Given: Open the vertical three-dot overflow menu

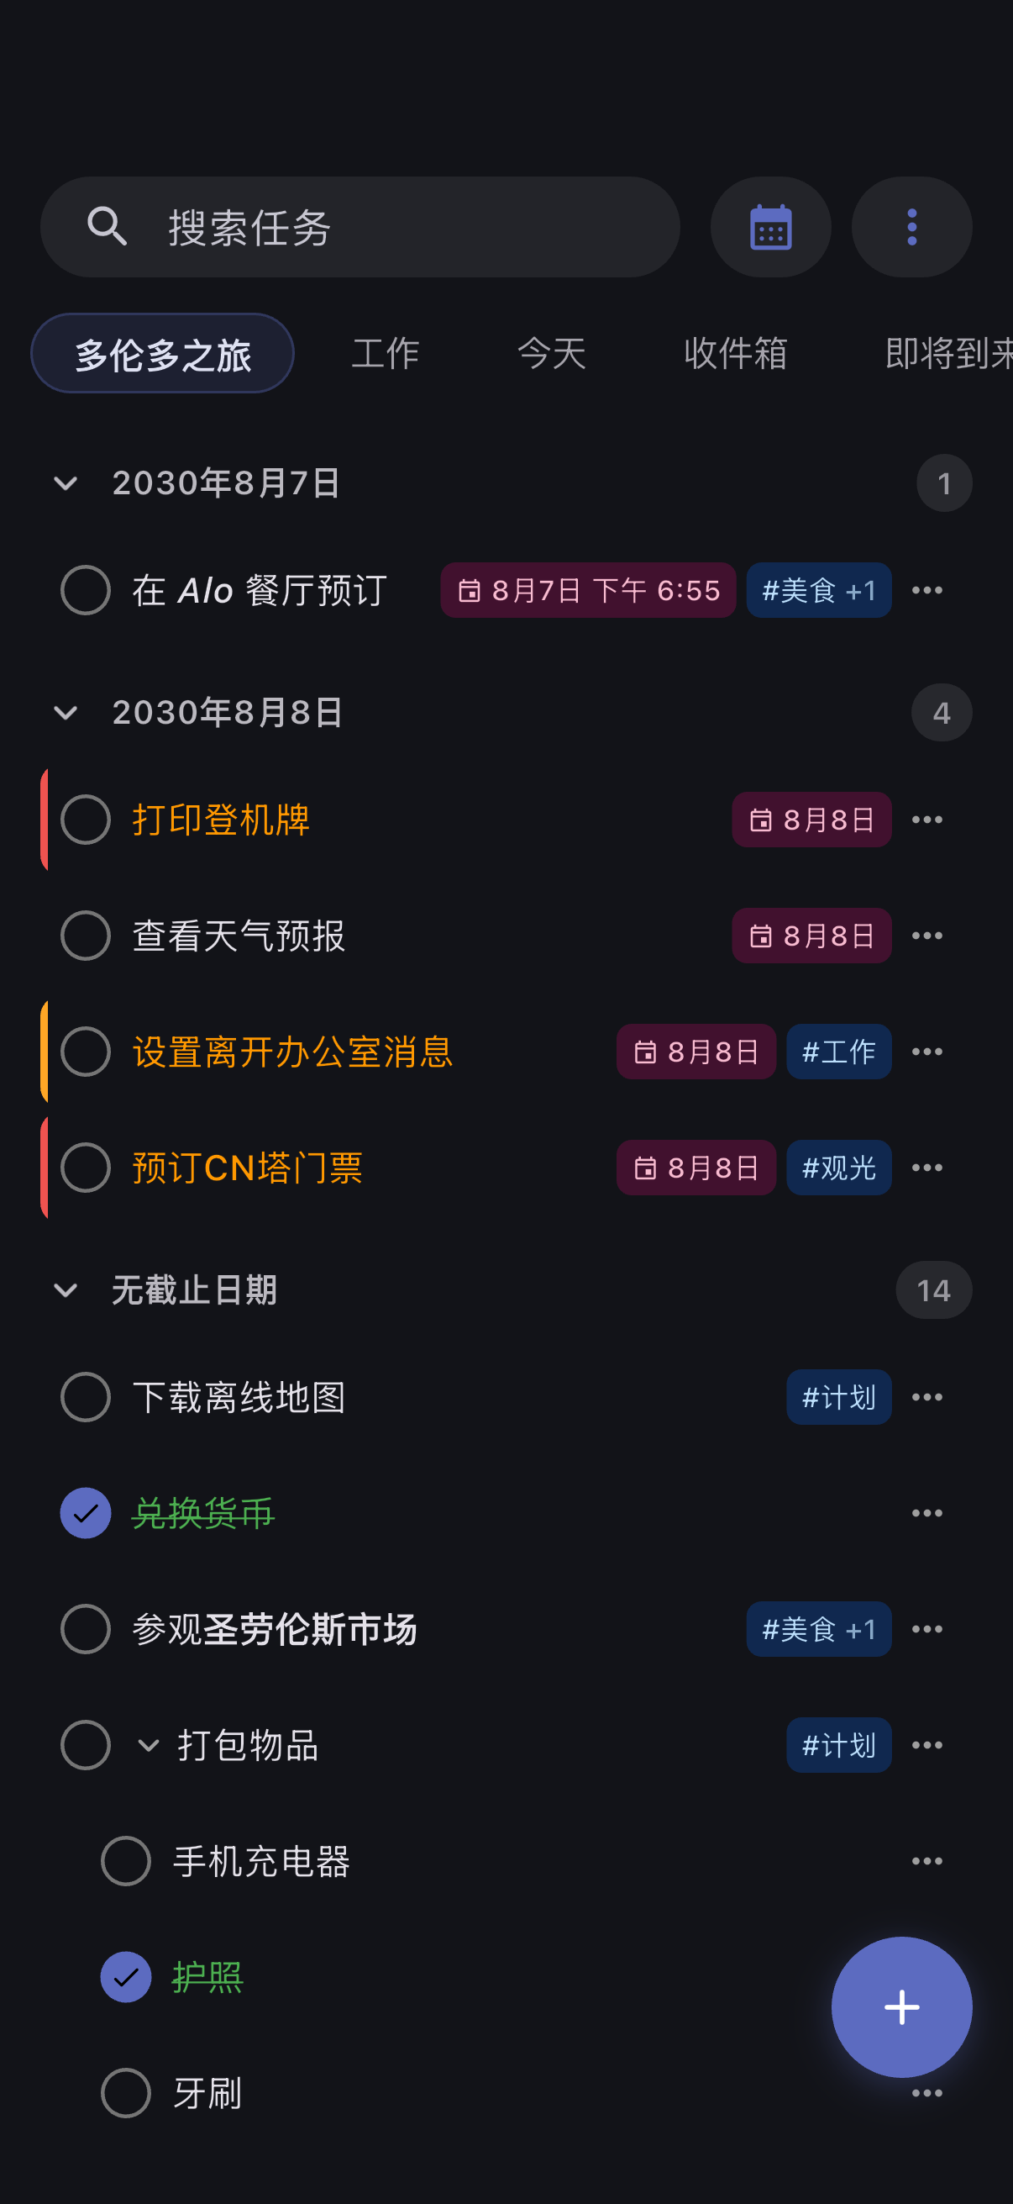Looking at the screenshot, I should pyautogui.click(x=911, y=228).
